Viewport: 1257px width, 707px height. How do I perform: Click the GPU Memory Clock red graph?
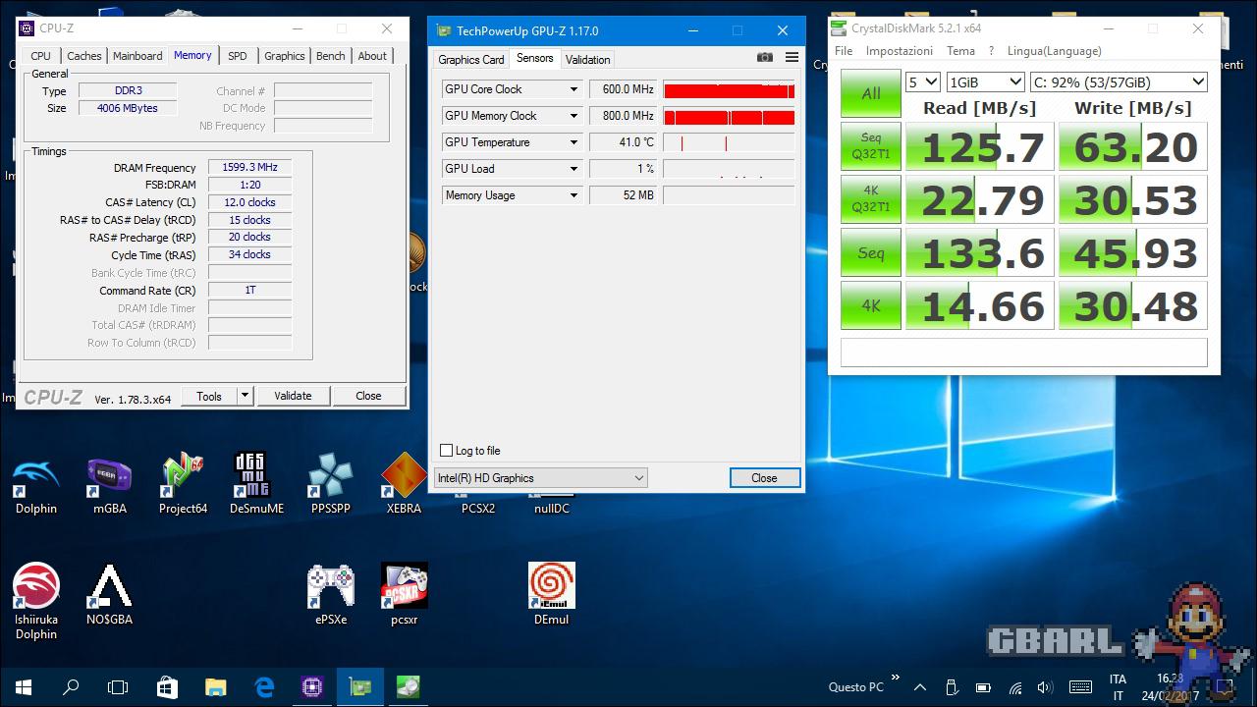tap(729, 116)
